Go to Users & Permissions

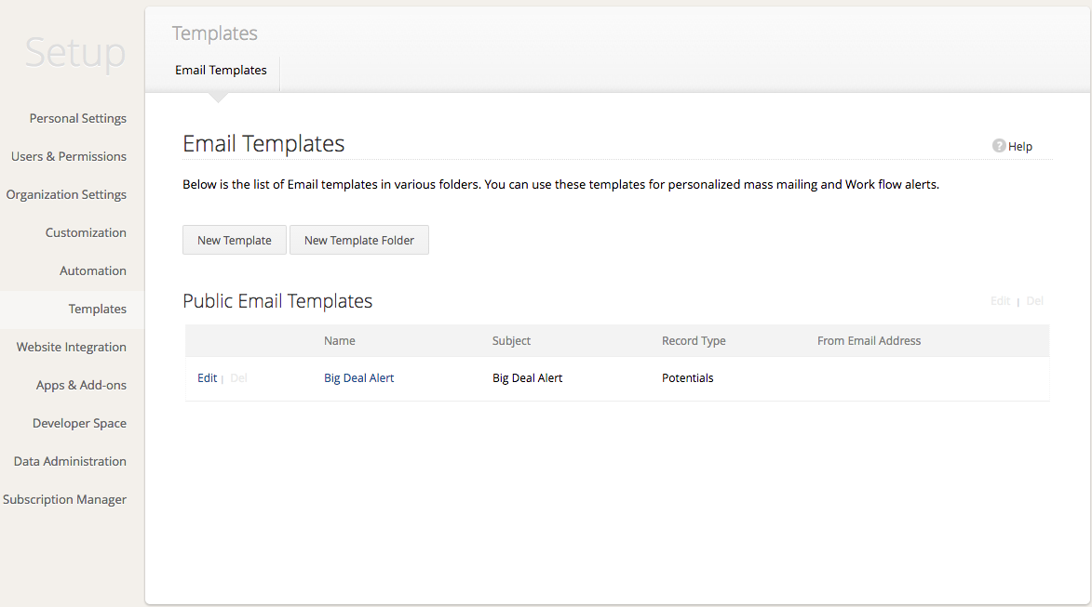[x=69, y=156]
